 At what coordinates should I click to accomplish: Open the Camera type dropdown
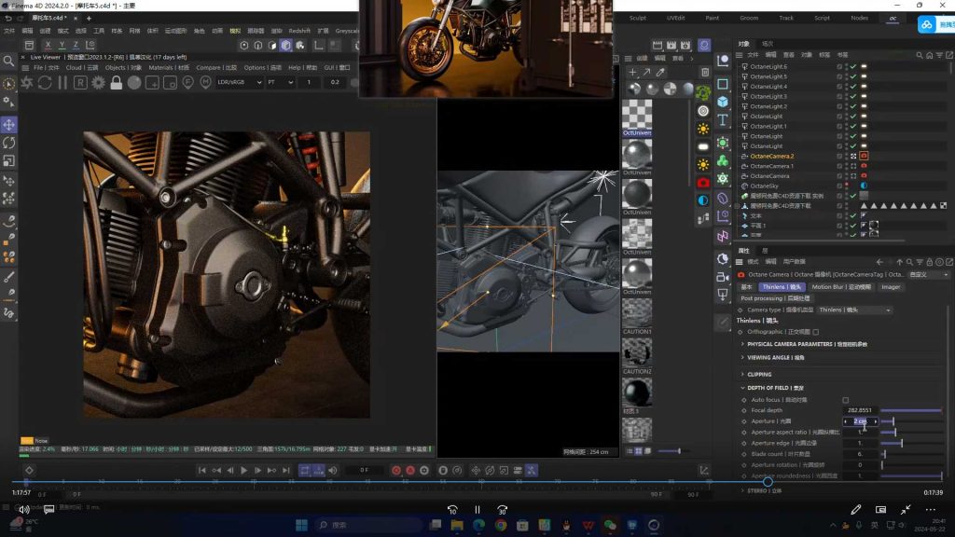[853, 310]
